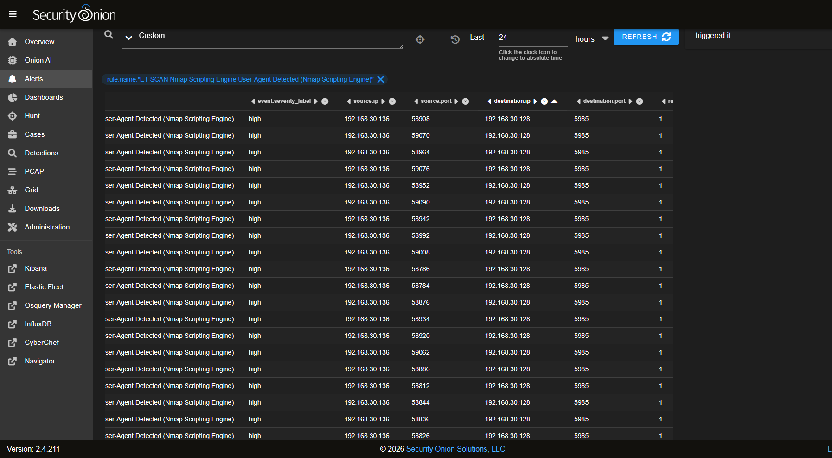The image size is (832, 458).
Task: Click the Detections magnifier icon
Action: (x=13, y=153)
